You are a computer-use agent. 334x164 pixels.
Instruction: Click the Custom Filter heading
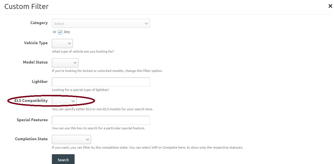(x=26, y=7)
